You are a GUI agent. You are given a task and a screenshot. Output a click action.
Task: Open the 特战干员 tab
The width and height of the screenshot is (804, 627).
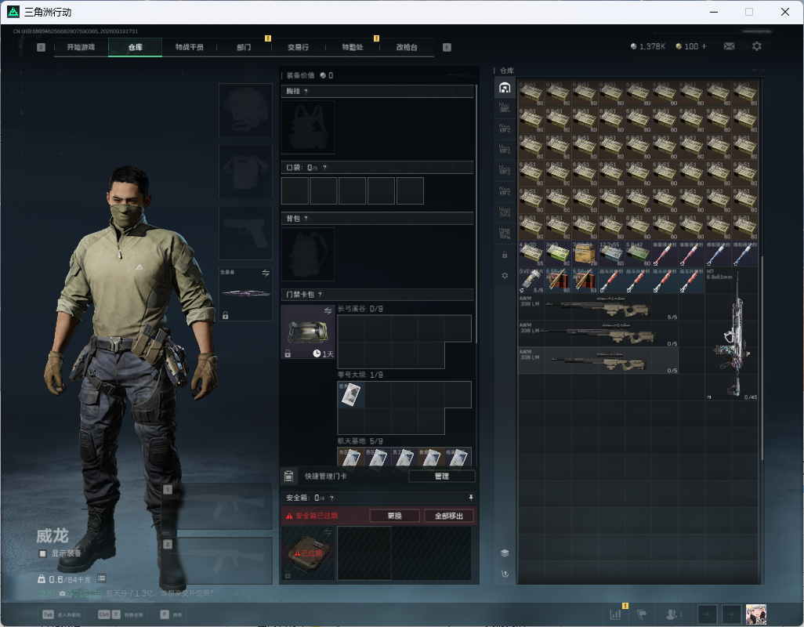[189, 47]
